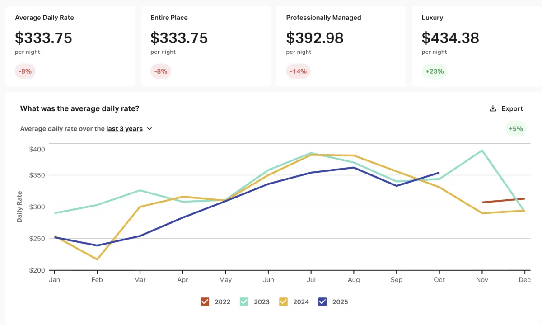Select the Average Daily Rate card
This screenshot has width=542, height=325.
pyautogui.click(x=70, y=46)
